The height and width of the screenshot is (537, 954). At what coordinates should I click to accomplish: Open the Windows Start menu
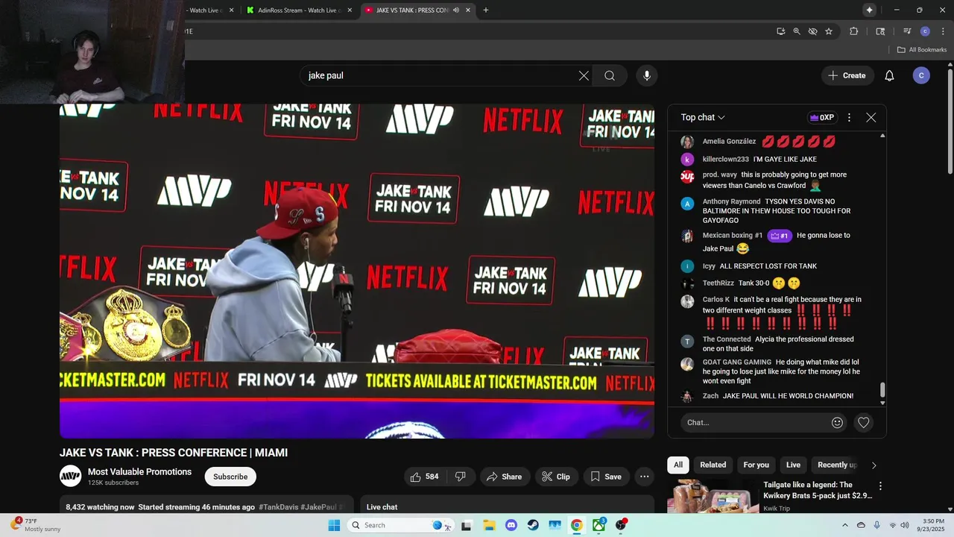334,525
